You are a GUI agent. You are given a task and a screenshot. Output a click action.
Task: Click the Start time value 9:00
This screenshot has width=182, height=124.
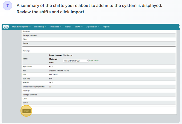click(51, 79)
